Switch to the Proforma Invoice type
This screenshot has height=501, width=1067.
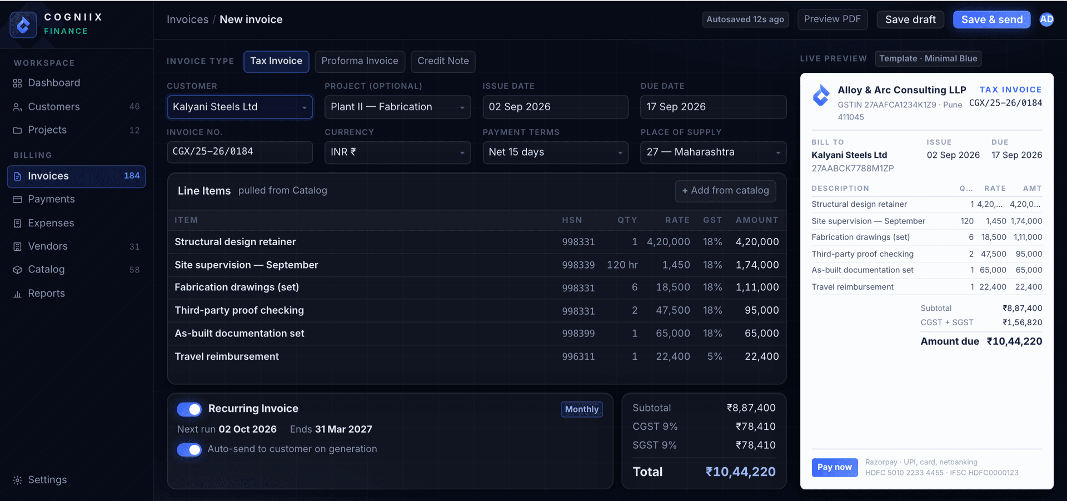tap(360, 61)
